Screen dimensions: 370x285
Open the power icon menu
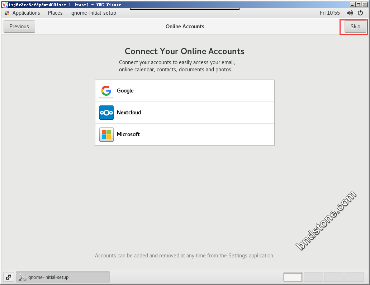(360, 13)
